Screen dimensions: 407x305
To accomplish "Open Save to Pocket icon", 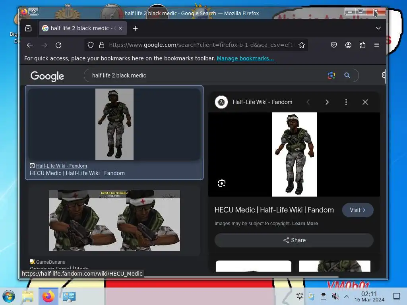I will (x=334, y=45).
